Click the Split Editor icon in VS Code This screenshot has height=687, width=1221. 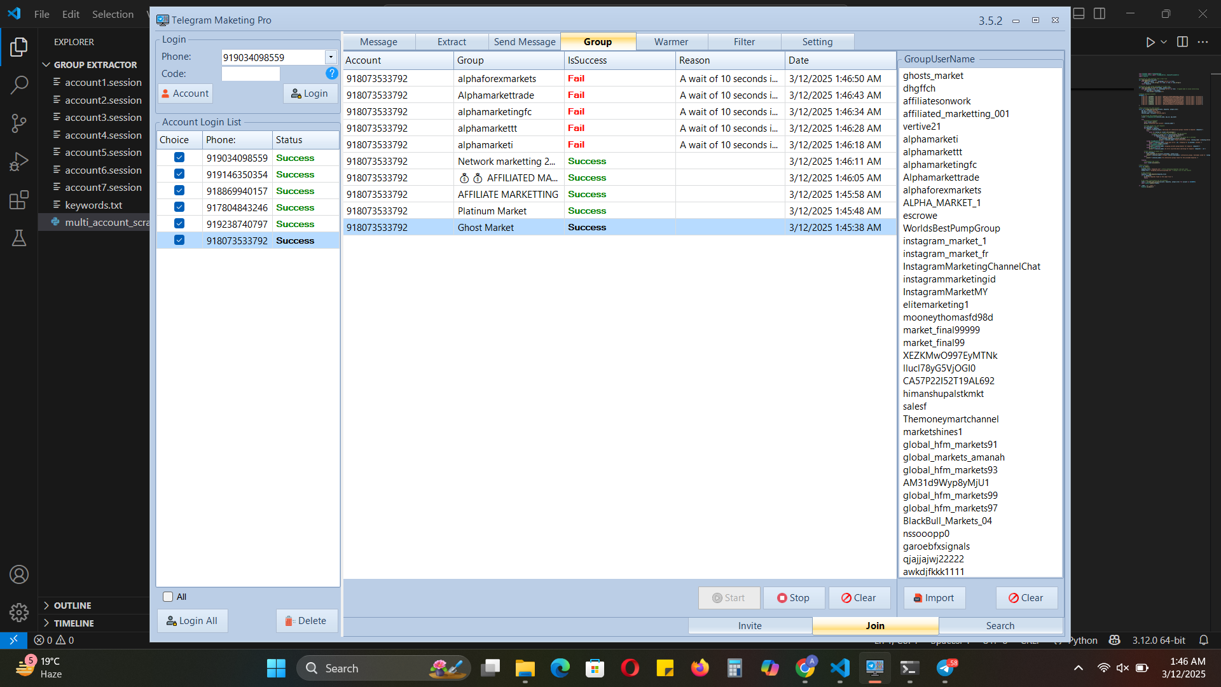tap(1182, 42)
